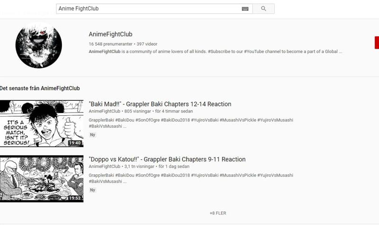
Task: Click the AnimeFightClub channel description text
Action: 216,52
